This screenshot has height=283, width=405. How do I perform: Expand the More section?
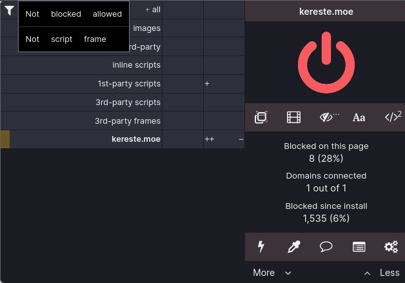click(x=272, y=273)
